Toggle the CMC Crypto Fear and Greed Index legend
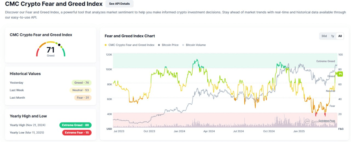This screenshot has height=142, width=351. pyautogui.click(x=131, y=45)
